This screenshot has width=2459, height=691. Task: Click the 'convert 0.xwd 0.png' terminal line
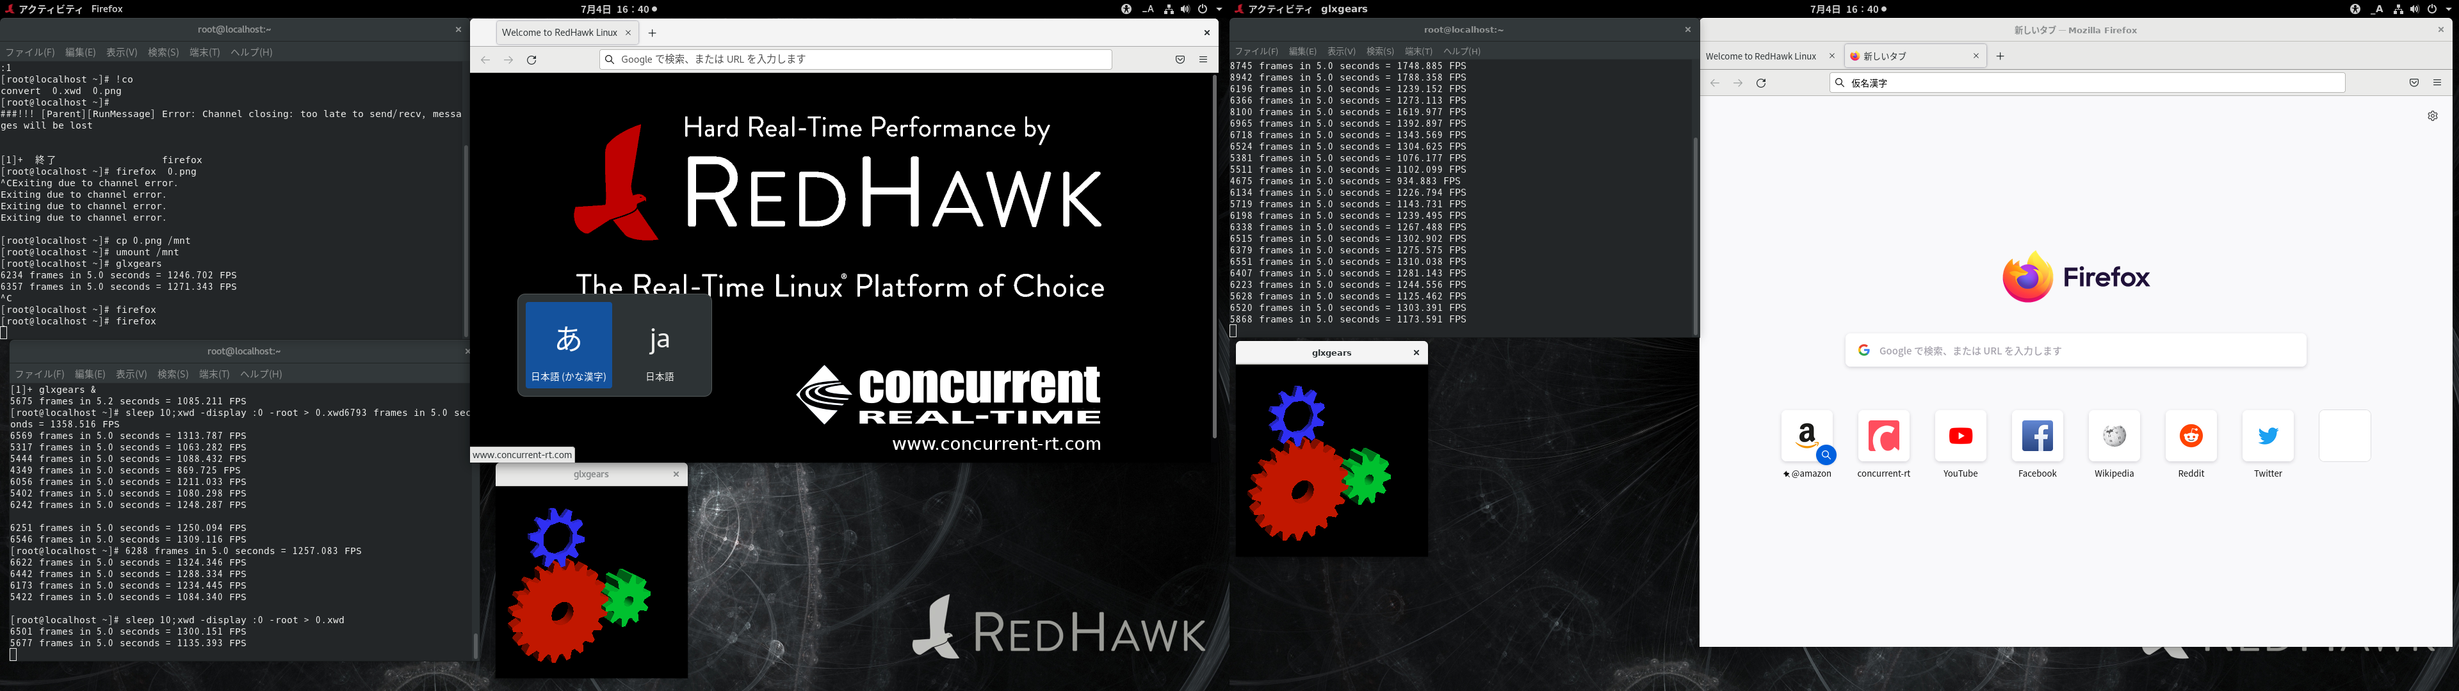click(x=61, y=91)
